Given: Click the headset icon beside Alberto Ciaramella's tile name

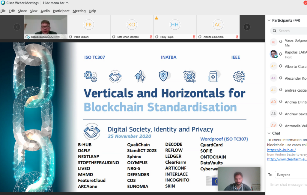Looking at the screenshot, I should (x=200, y=37).
